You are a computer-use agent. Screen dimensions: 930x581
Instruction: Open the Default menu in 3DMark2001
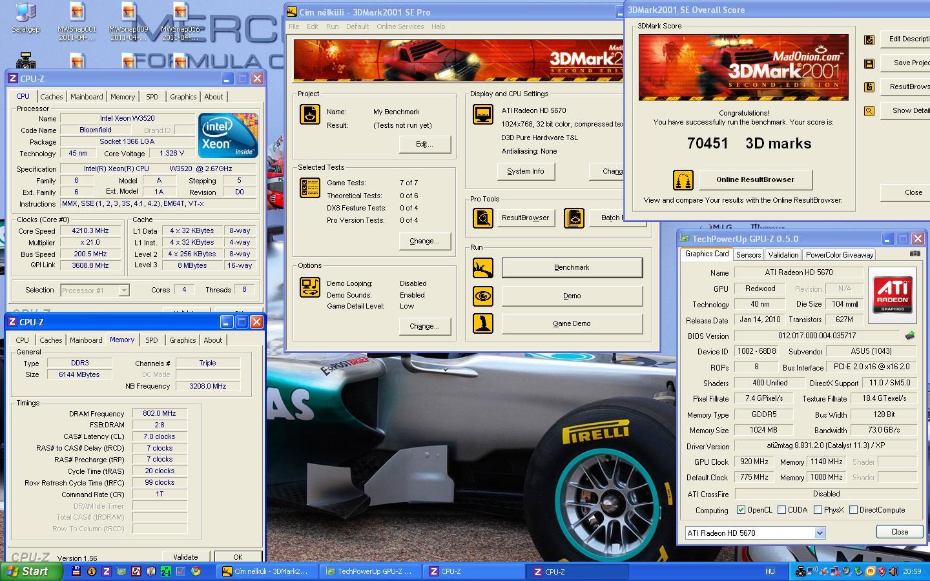click(x=357, y=26)
